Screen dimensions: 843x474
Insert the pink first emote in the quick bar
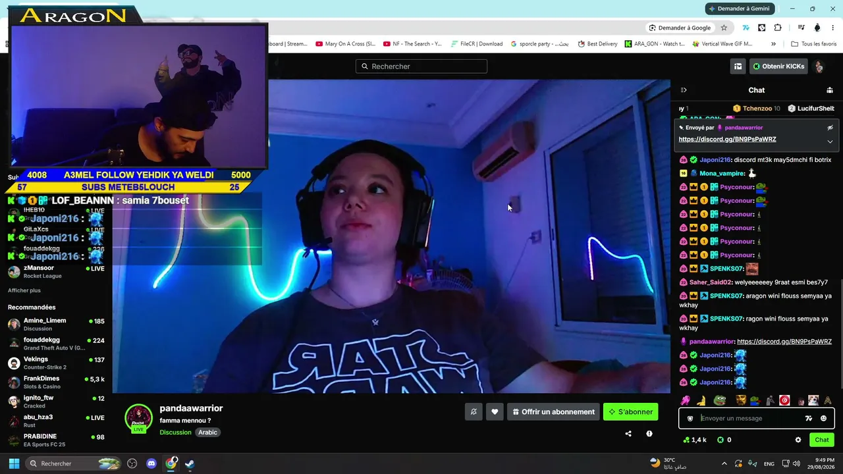coord(686,400)
